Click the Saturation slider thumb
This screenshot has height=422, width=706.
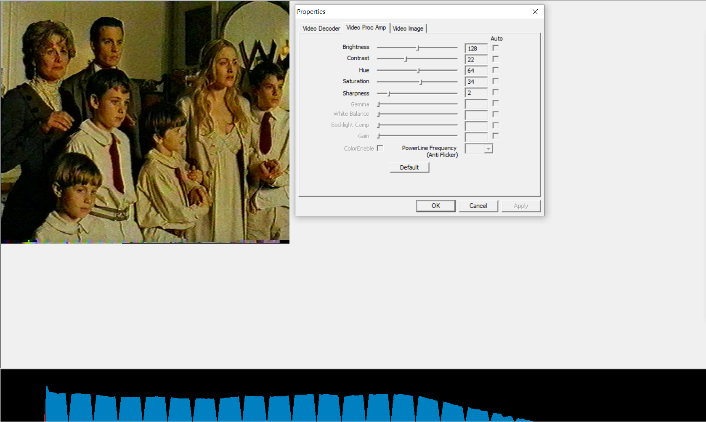(x=421, y=82)
